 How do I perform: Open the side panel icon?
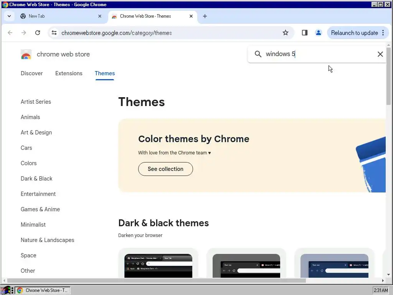pyautogui.click(x=304, y=33)
